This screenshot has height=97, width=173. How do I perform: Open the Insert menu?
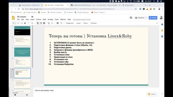pyautogui.click(x=32, y=19)
